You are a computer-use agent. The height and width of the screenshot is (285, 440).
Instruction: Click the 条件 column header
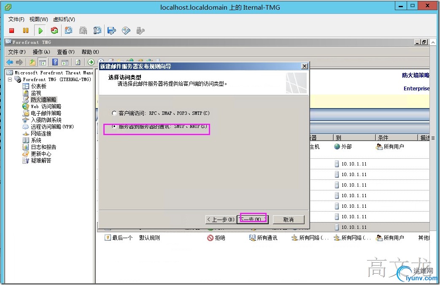[x=397, y=138]
